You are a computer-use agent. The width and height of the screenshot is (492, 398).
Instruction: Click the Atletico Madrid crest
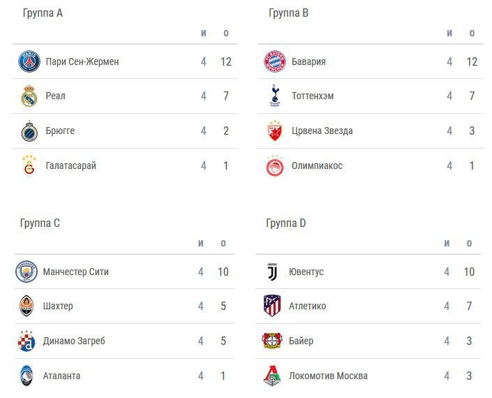[273, 306]
